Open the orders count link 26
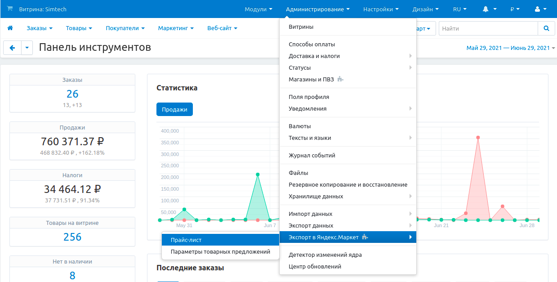557x282 pixels. [72, 94]
